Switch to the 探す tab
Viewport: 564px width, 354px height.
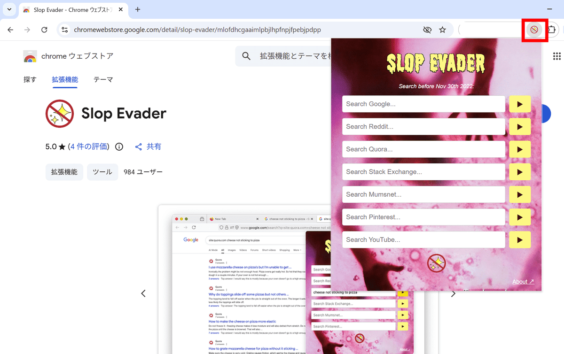point(30,80)
